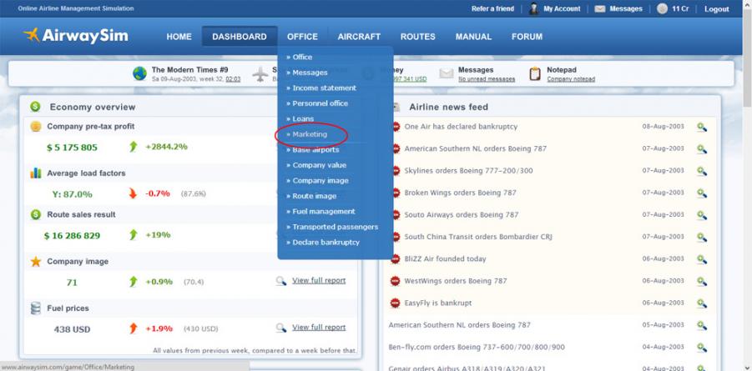Click the game time 02:03 link
752x371 pixels.
coord(233,79)
